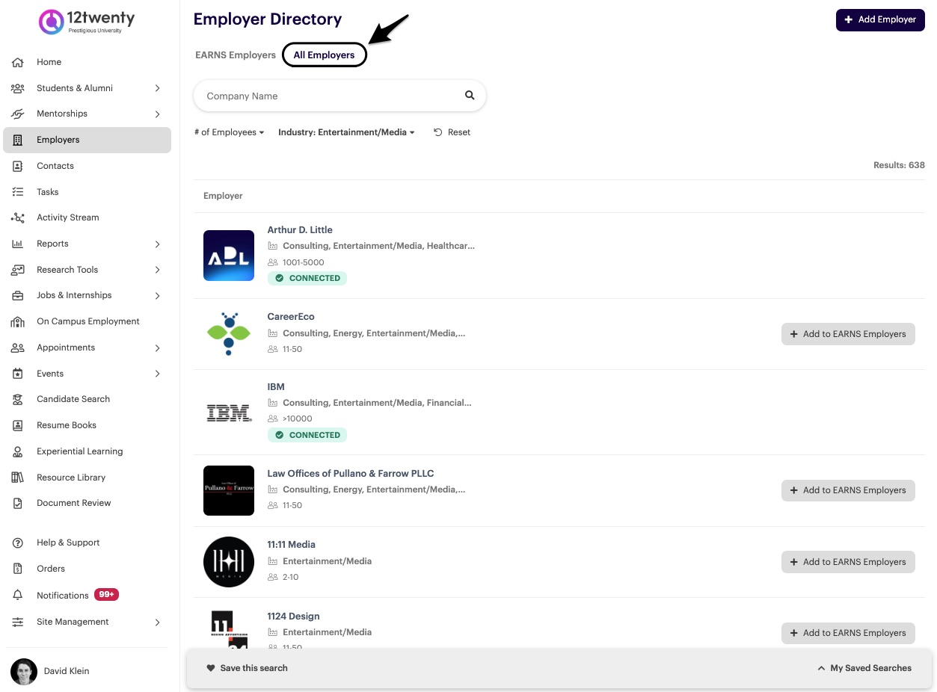The height and width of the screenshot is (692, 937).
Task: Expand Research Tools submenu chevron
Action: point(157,270)
